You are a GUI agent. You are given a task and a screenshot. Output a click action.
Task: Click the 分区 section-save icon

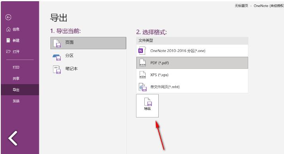click(57, 57)
